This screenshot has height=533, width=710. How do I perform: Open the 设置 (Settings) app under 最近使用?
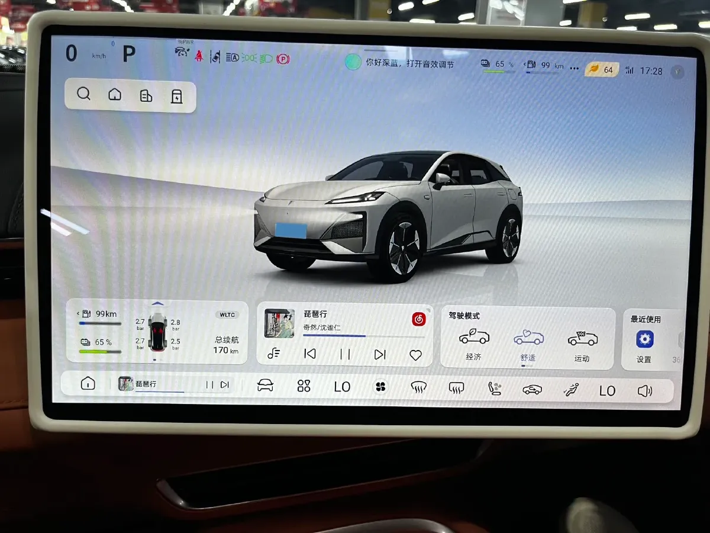coord(644,339)
